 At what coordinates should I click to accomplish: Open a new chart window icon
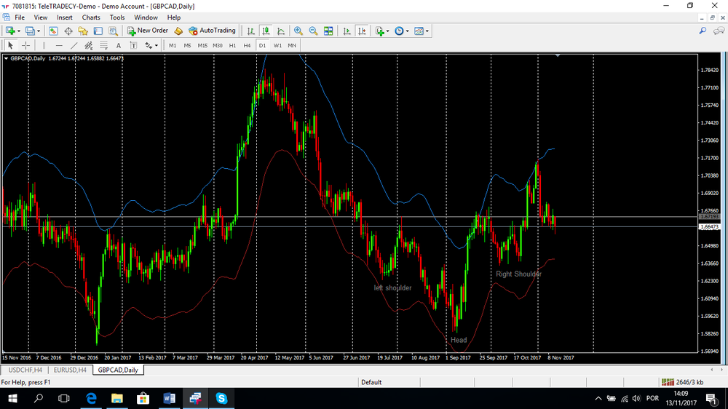point(9,31)
